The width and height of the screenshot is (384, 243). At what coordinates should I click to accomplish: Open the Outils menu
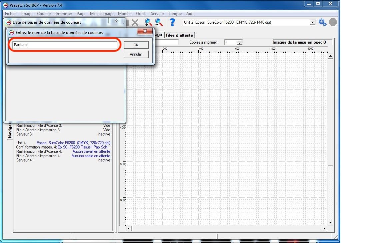pyautogui.click(x=141, y=14)
